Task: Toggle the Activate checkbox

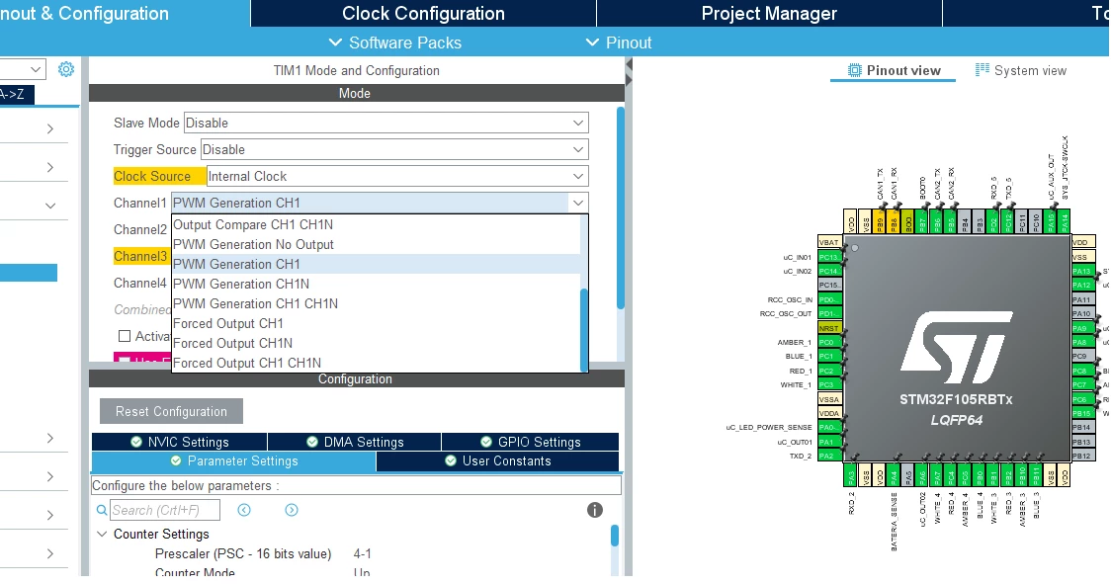Action: tap(124, 336)
